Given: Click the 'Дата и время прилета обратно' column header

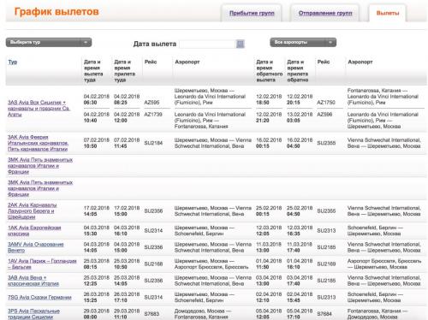Looking at the screenshot, I should coord(298,71).
